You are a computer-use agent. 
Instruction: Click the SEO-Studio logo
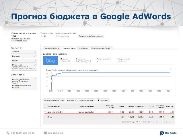click(x=168, y=133)
